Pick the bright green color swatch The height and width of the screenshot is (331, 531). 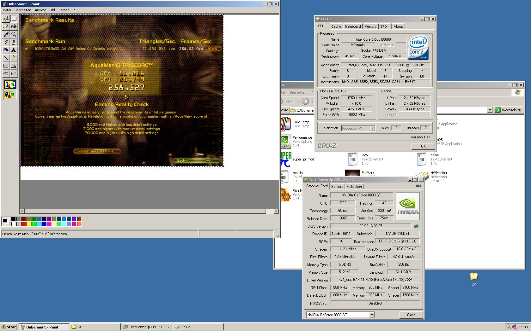click(x=34, y=224)
